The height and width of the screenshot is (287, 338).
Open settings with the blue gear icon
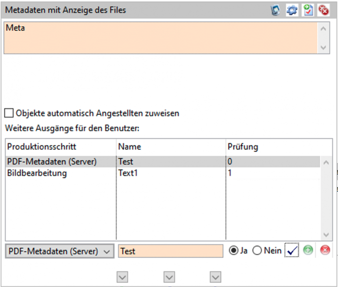pos(292,10)
